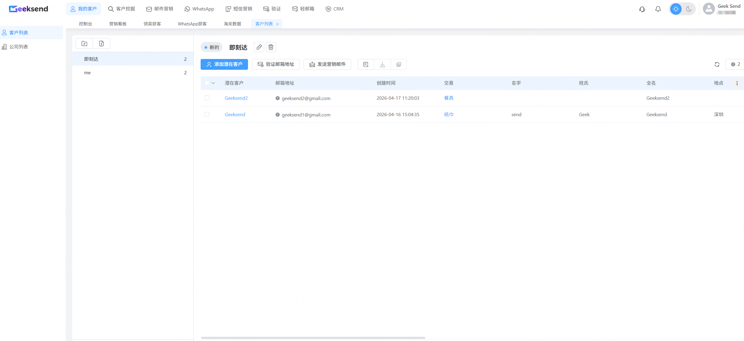Open the warning count 2 indicator

point(735,64)
